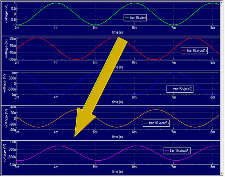Click 'voltage (V)' axis label of v(in) plot
The width and height of the screenshot is (225, 177).
(x=6, y=14)
